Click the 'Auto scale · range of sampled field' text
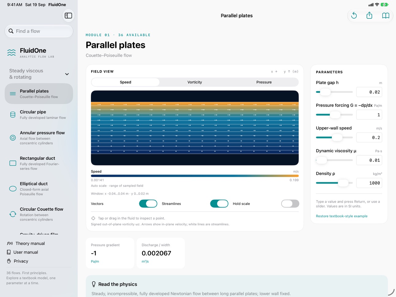This screenshot has height=297, width=396. pos(117,186)
